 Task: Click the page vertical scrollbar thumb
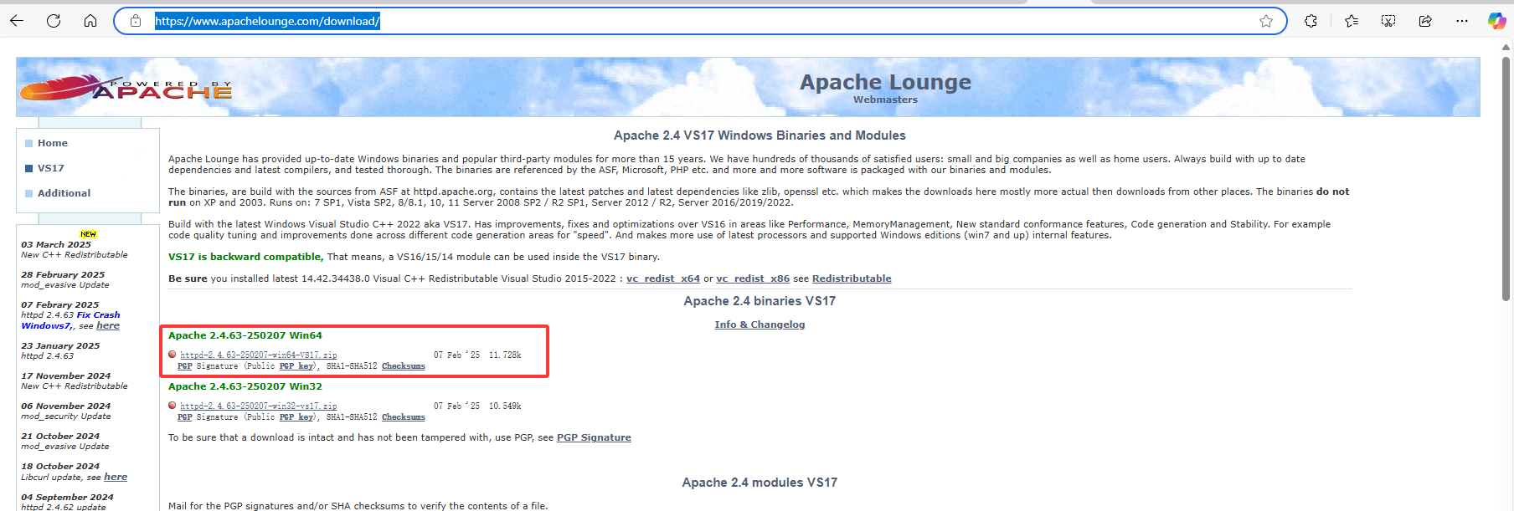[x=1506, y=178]
